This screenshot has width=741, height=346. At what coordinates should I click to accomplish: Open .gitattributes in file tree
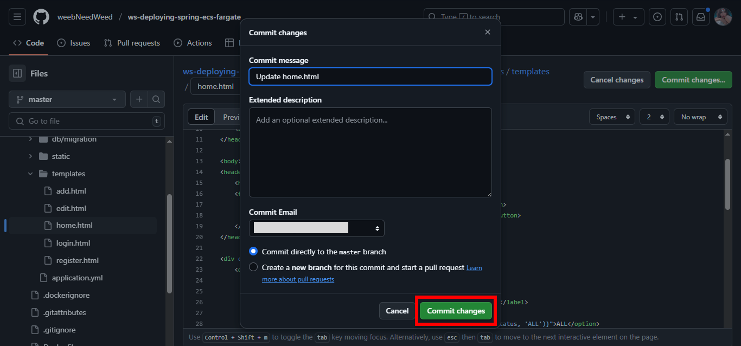(65, 312)
